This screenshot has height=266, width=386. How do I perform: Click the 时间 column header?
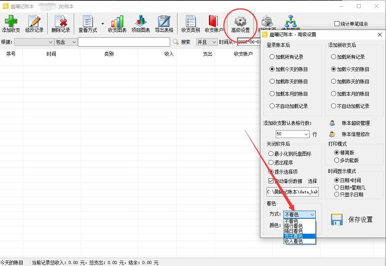click(51, 54)
